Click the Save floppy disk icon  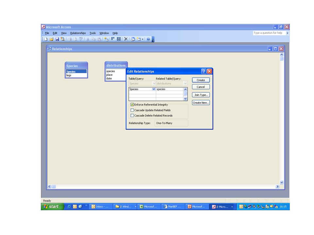click(x=57, y=39)
